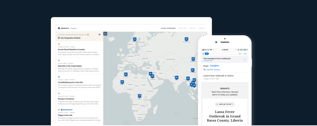Click the Sweden outbreak map marker
The height and width of the screenshot is (126, 317).
135,39
